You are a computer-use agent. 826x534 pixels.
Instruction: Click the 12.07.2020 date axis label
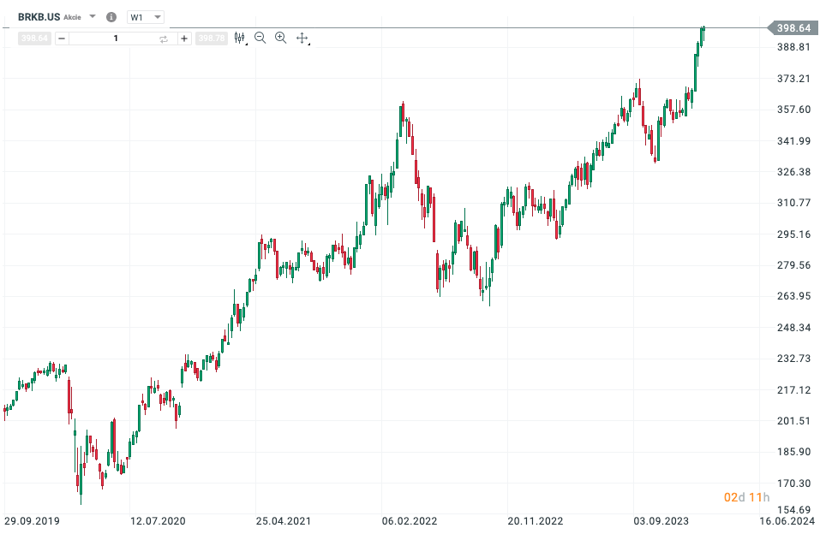pos(158,521)
